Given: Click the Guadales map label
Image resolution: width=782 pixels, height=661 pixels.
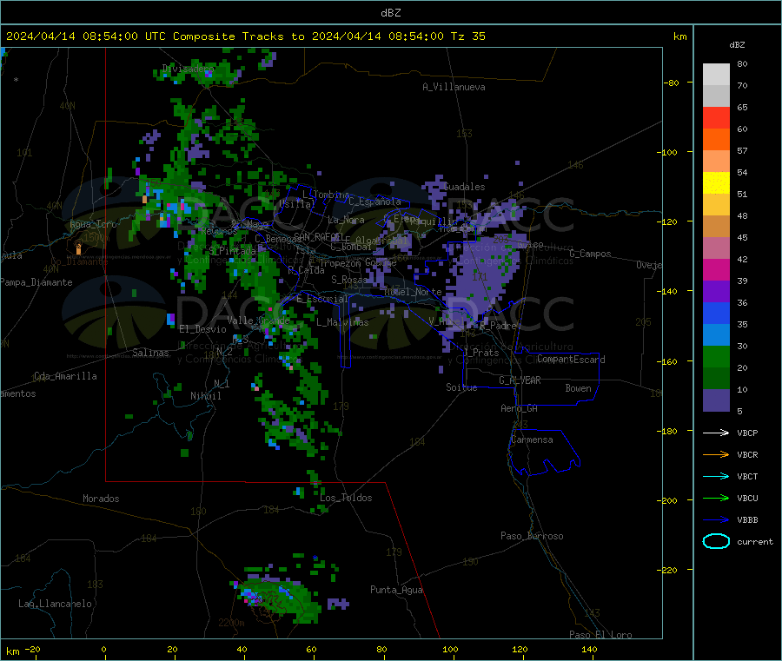Looking at the screenshot, I should [x=464, y=187].
